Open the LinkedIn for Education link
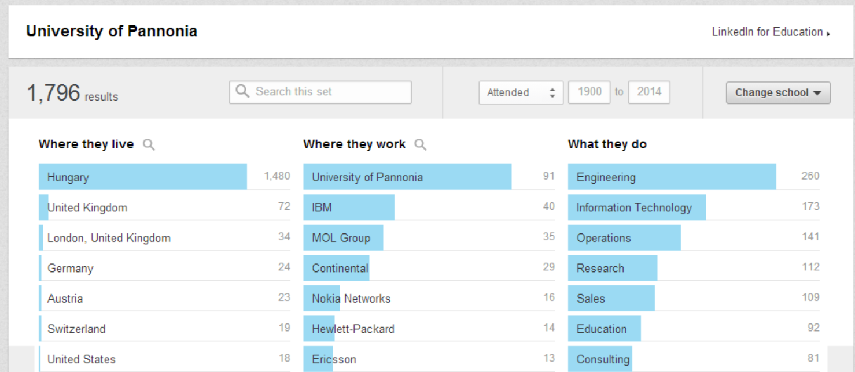 (771, 32)
